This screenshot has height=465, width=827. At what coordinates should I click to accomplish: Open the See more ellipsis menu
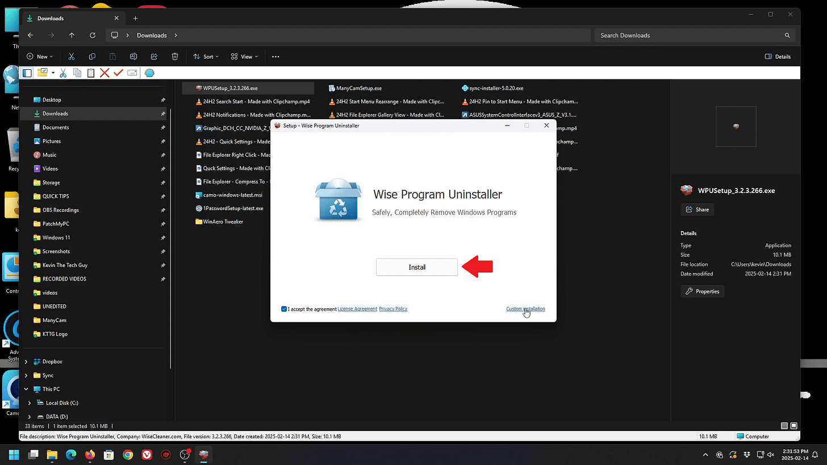click(275, 57)
